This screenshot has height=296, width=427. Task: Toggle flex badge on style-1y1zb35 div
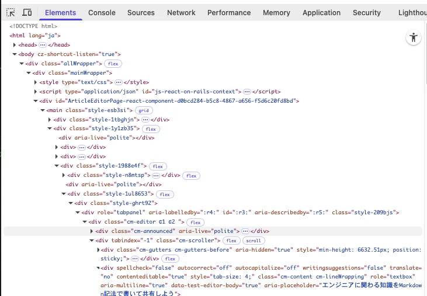click(x=151, y=129)
